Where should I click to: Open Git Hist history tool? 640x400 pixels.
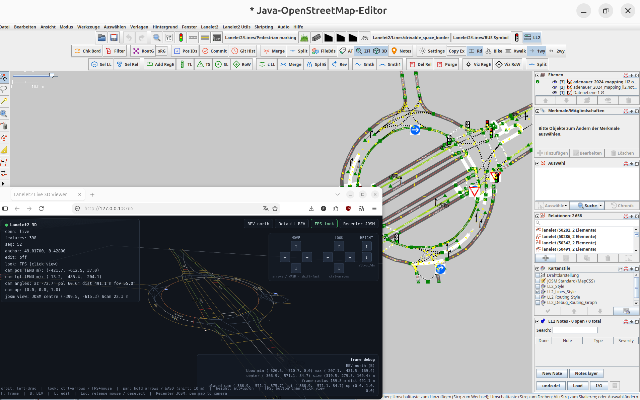coord(243,51)
